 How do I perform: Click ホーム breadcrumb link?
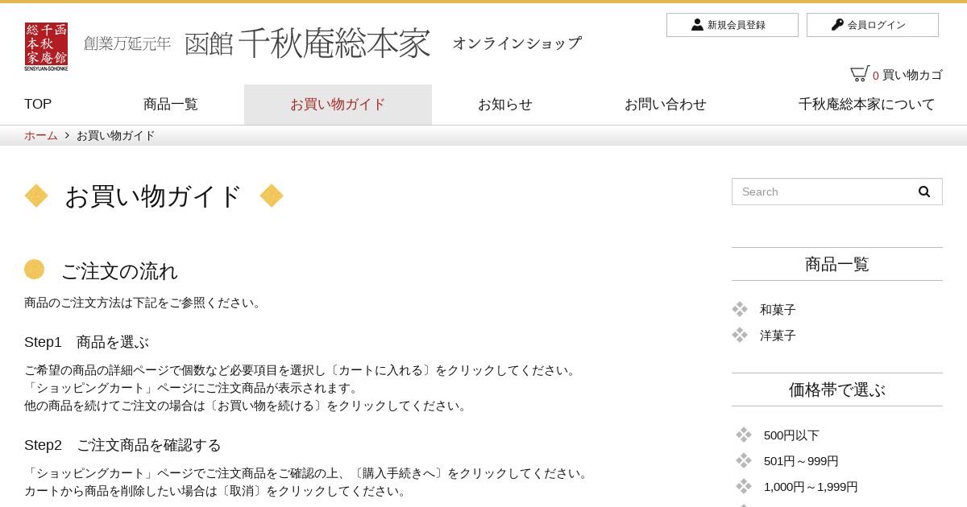[41, 135]
